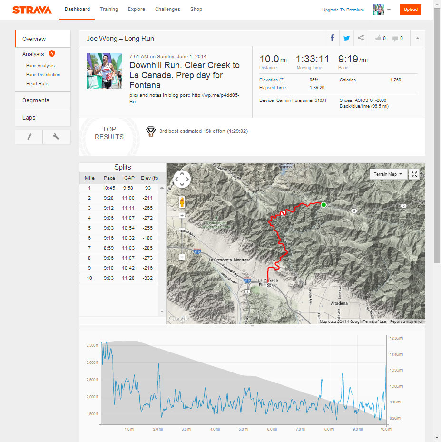Give kudos with thumbs-up icon
Viewport: 441px width, 442px height.
pos(380,39)
